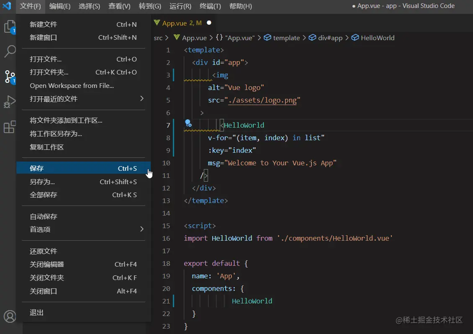Image resolution: width=473 pixels, height=334 pixels.
Task: Click div#app label in breadcrumb
Action: 330,38
